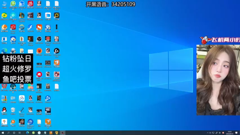Click the taskbar clock and date
The image size is (240, 135).
pyautogui.click(x=229, y=133)
